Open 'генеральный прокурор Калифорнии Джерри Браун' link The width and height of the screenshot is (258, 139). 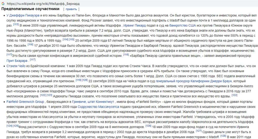[194, 81]
